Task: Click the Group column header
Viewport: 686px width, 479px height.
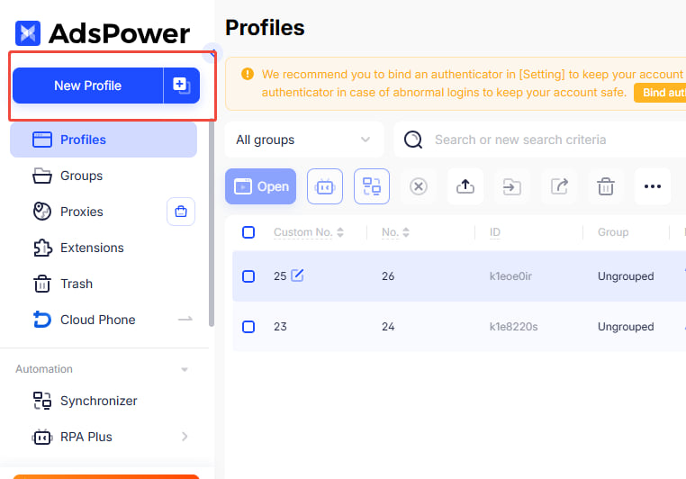Action: (x=613, y=232)
